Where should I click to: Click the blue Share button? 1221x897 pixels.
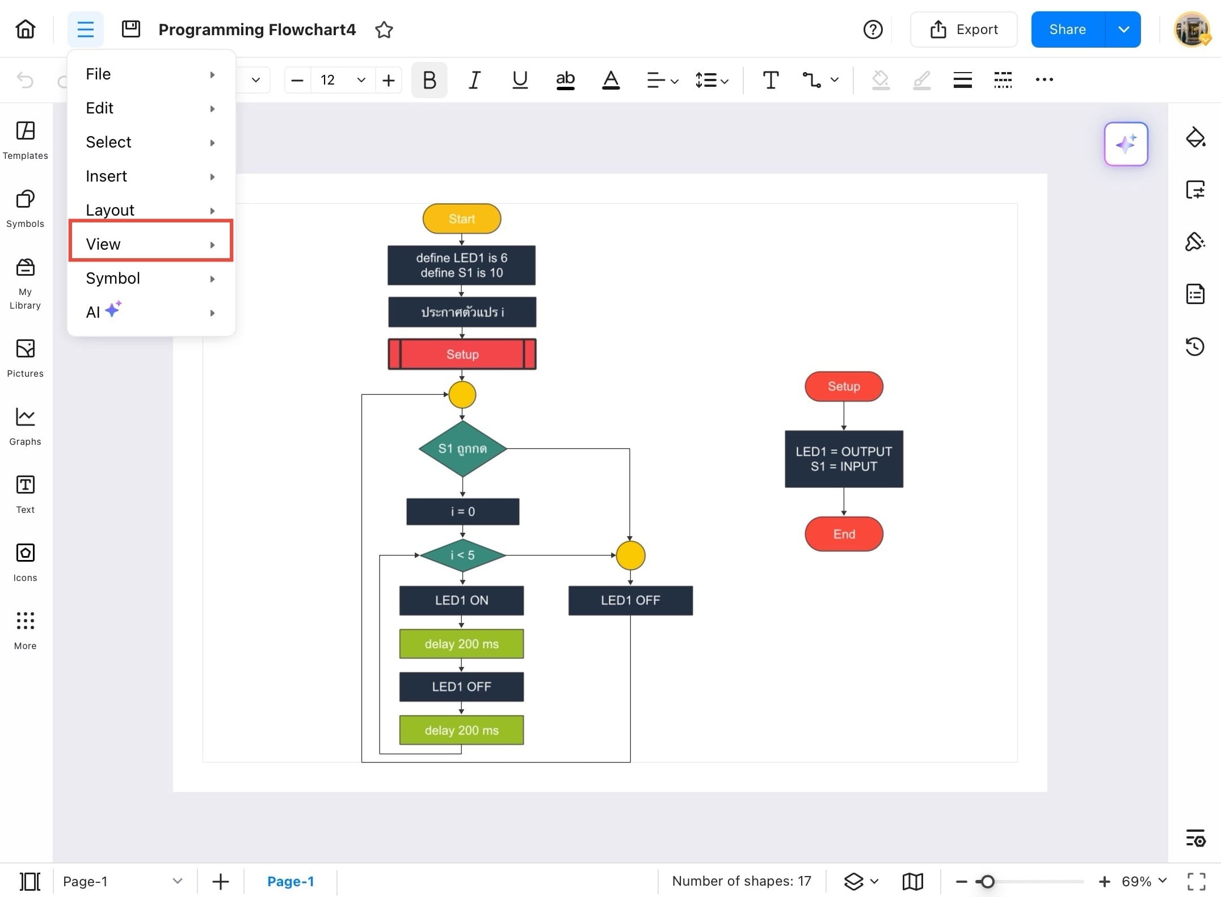1067,30
